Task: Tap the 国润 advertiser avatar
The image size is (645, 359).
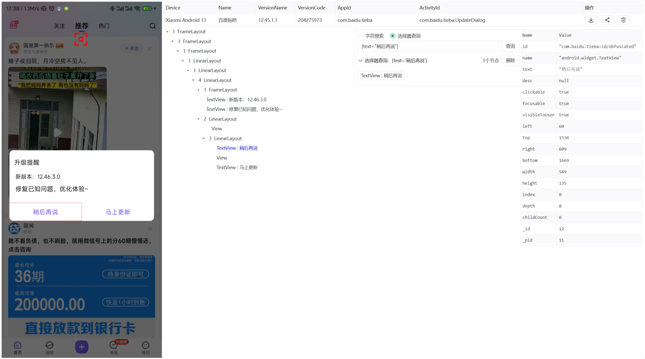Action: tap(14, 228)
